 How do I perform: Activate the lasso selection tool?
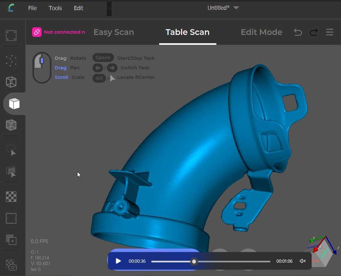[x=11, y=150]
